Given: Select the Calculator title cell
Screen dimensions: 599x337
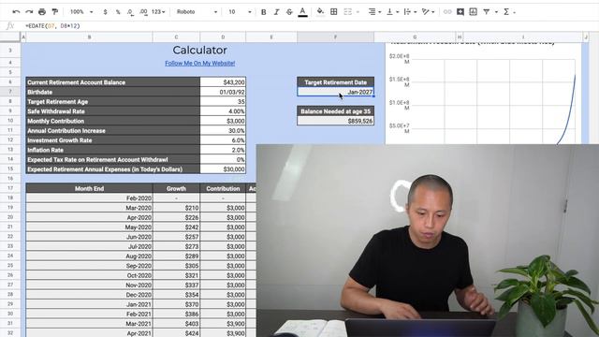Looking at the screenshot, I should (x=199, y=50).
